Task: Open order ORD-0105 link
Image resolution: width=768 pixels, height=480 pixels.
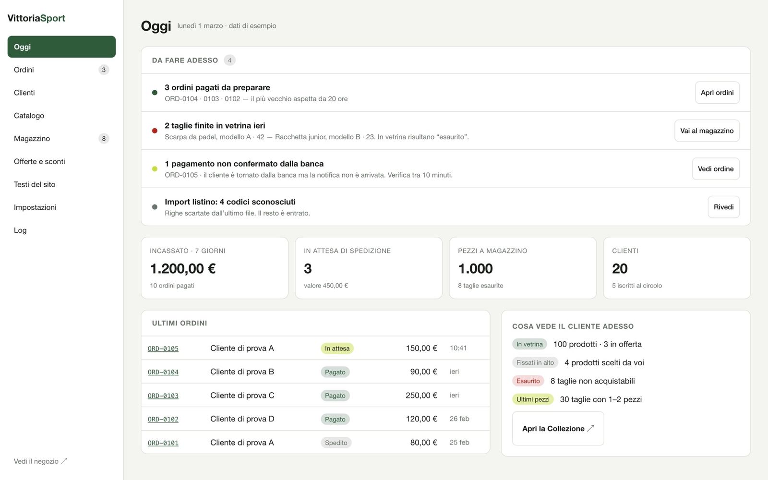Action: pyautogui.click(x=163, y=348)
